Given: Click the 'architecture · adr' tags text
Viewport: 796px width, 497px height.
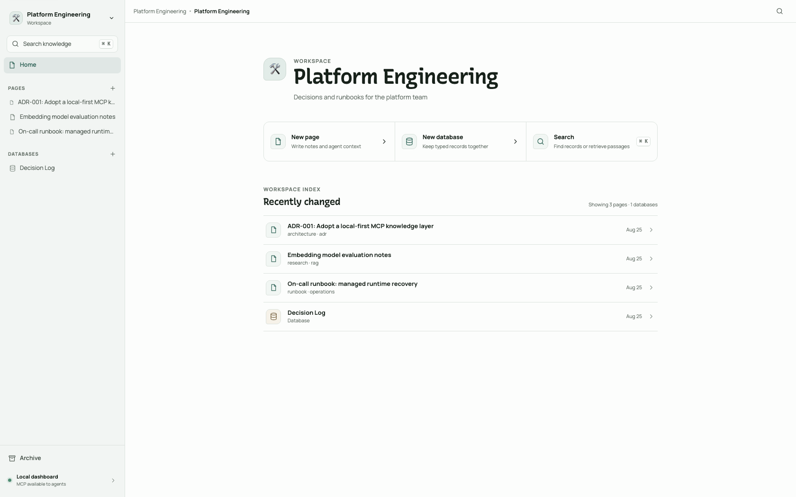Looking at the screenshot, I should pos(307,234).
